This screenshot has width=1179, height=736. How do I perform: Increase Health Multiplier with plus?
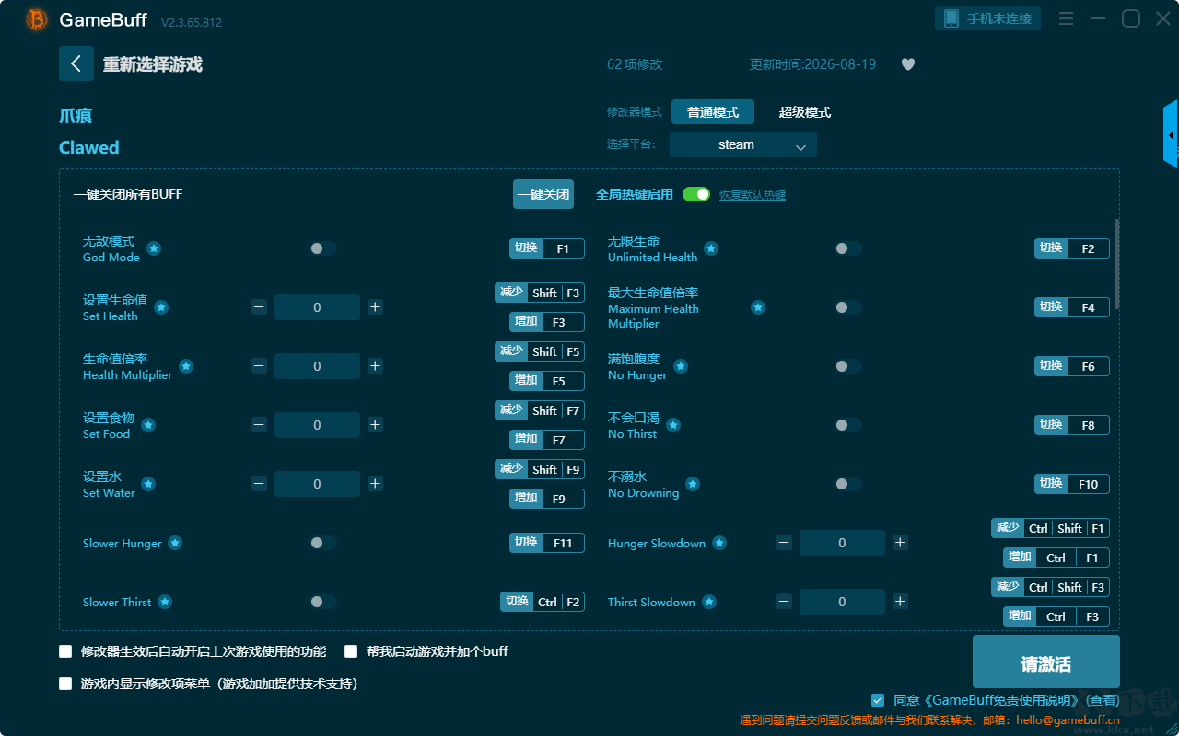click(x=375, y=366)
